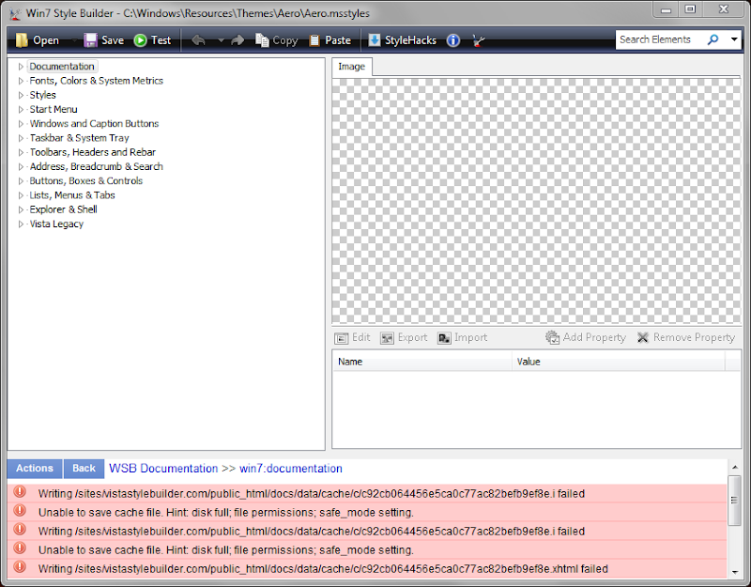Expand Explorer & Shell node

pos(21,209)
